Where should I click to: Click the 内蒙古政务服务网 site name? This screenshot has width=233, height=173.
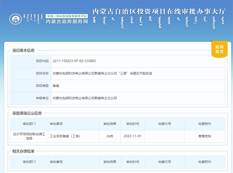point(67,21)
